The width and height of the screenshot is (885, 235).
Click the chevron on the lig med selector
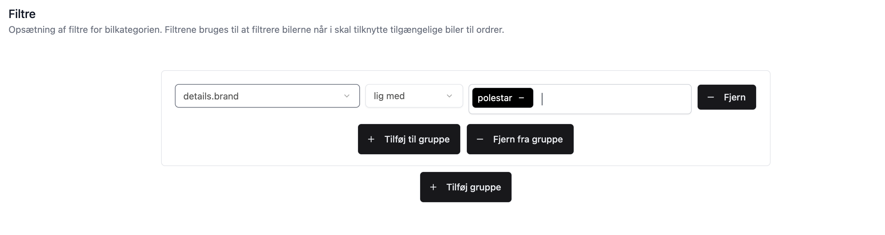(450, 96)
